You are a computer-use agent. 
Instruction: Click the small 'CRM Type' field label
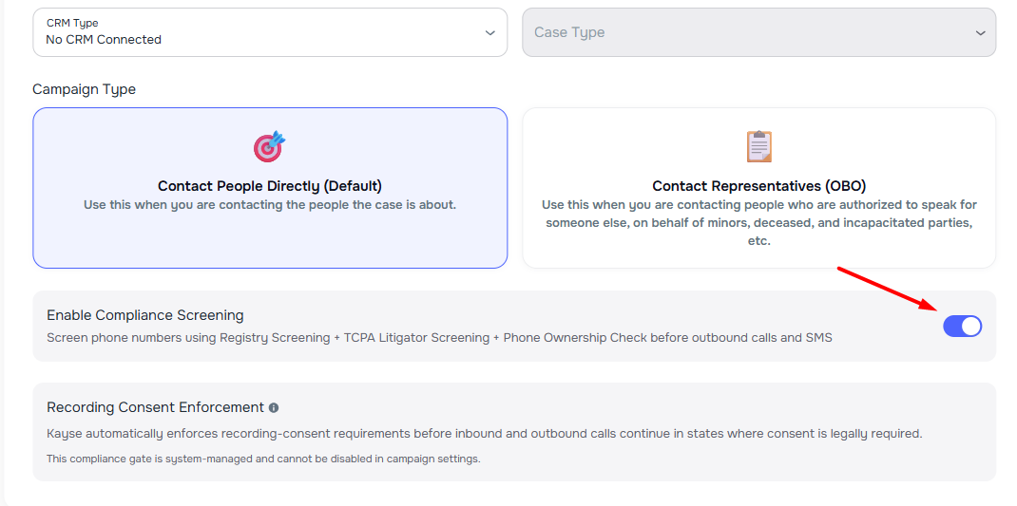(72, 23)
